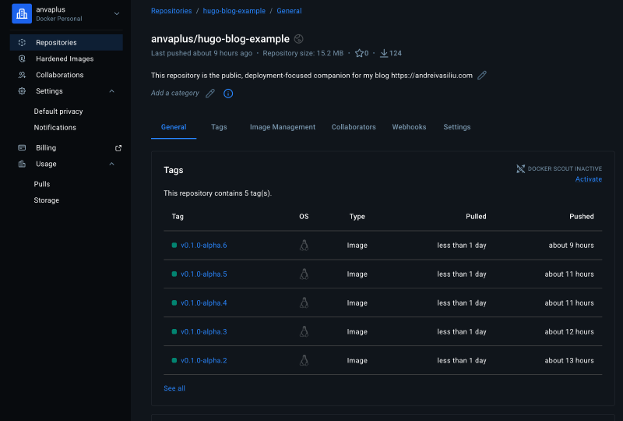
Task: Click the General breadcrumb link
Action: click(289, 11)
